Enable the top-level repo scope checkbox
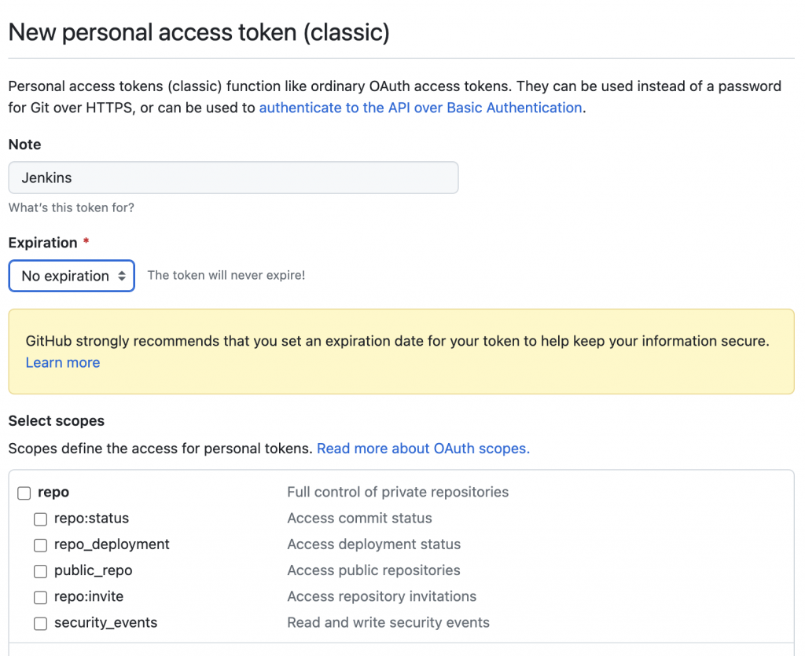The height and width of the screenshot is (656, 805). pyautogui.click(x=24, y=493)
